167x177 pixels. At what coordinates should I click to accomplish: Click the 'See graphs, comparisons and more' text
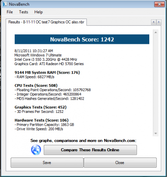tap(83, 141)
